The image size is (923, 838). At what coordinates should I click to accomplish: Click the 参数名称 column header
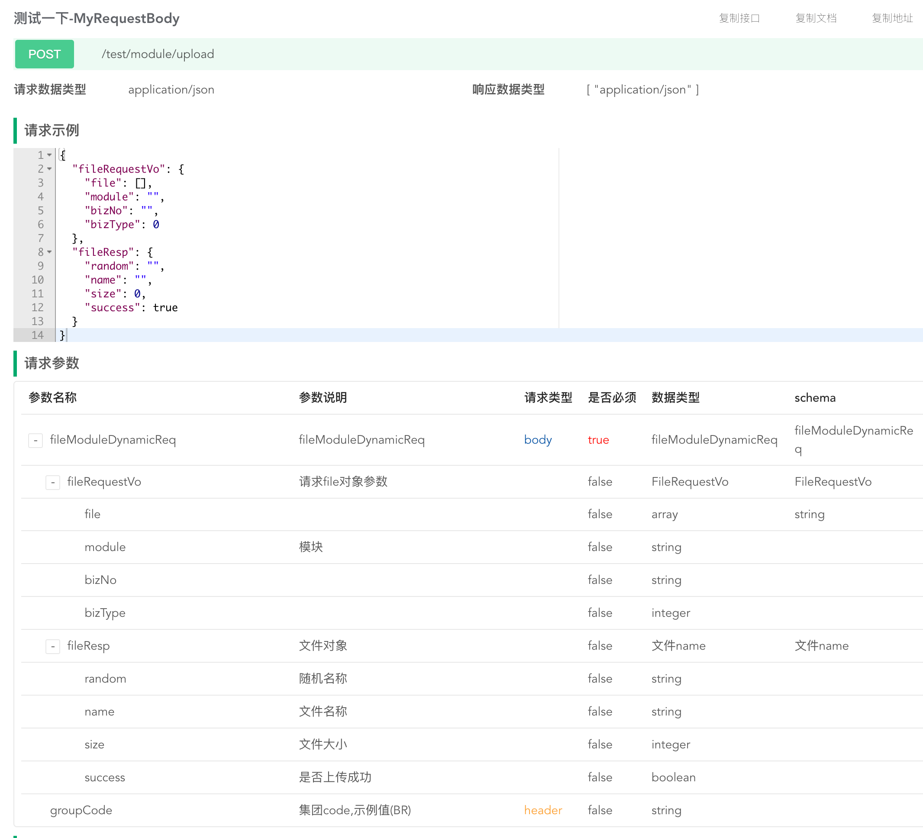pyautogui.click(x=52, y=397)
